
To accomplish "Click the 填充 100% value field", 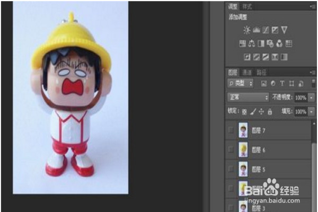I will point(301,112).
